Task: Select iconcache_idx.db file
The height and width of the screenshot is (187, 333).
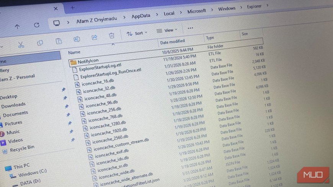Action: coord(113,161)
